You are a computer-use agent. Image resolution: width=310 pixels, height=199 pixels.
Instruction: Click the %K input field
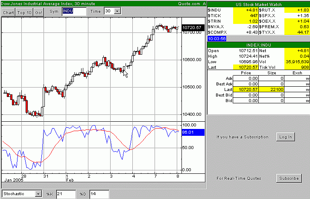[67, 194]
